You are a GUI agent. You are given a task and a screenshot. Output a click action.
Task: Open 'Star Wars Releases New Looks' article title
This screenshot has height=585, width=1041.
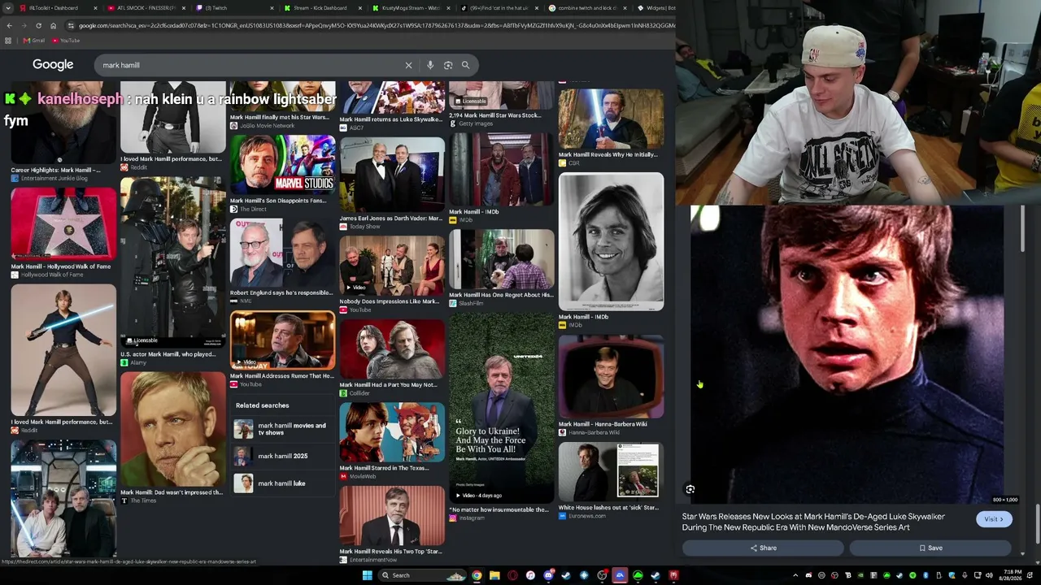point(813,522)
